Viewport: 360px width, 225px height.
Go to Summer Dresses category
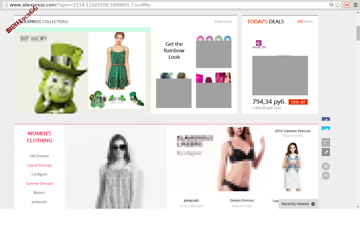click(39, 184)
